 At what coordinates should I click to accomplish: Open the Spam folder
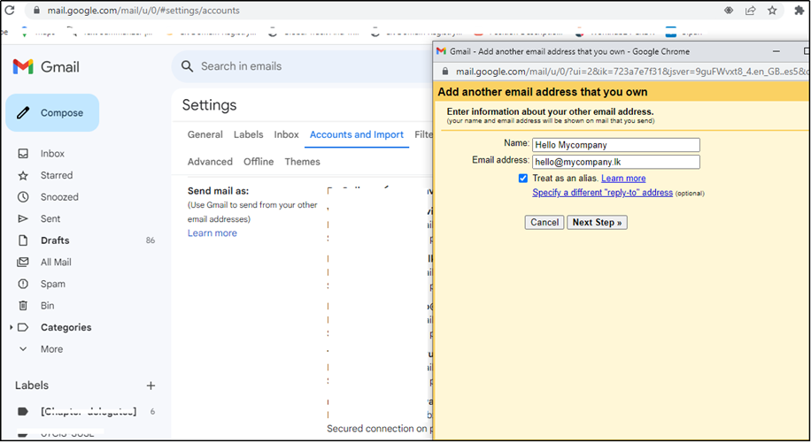53,284
